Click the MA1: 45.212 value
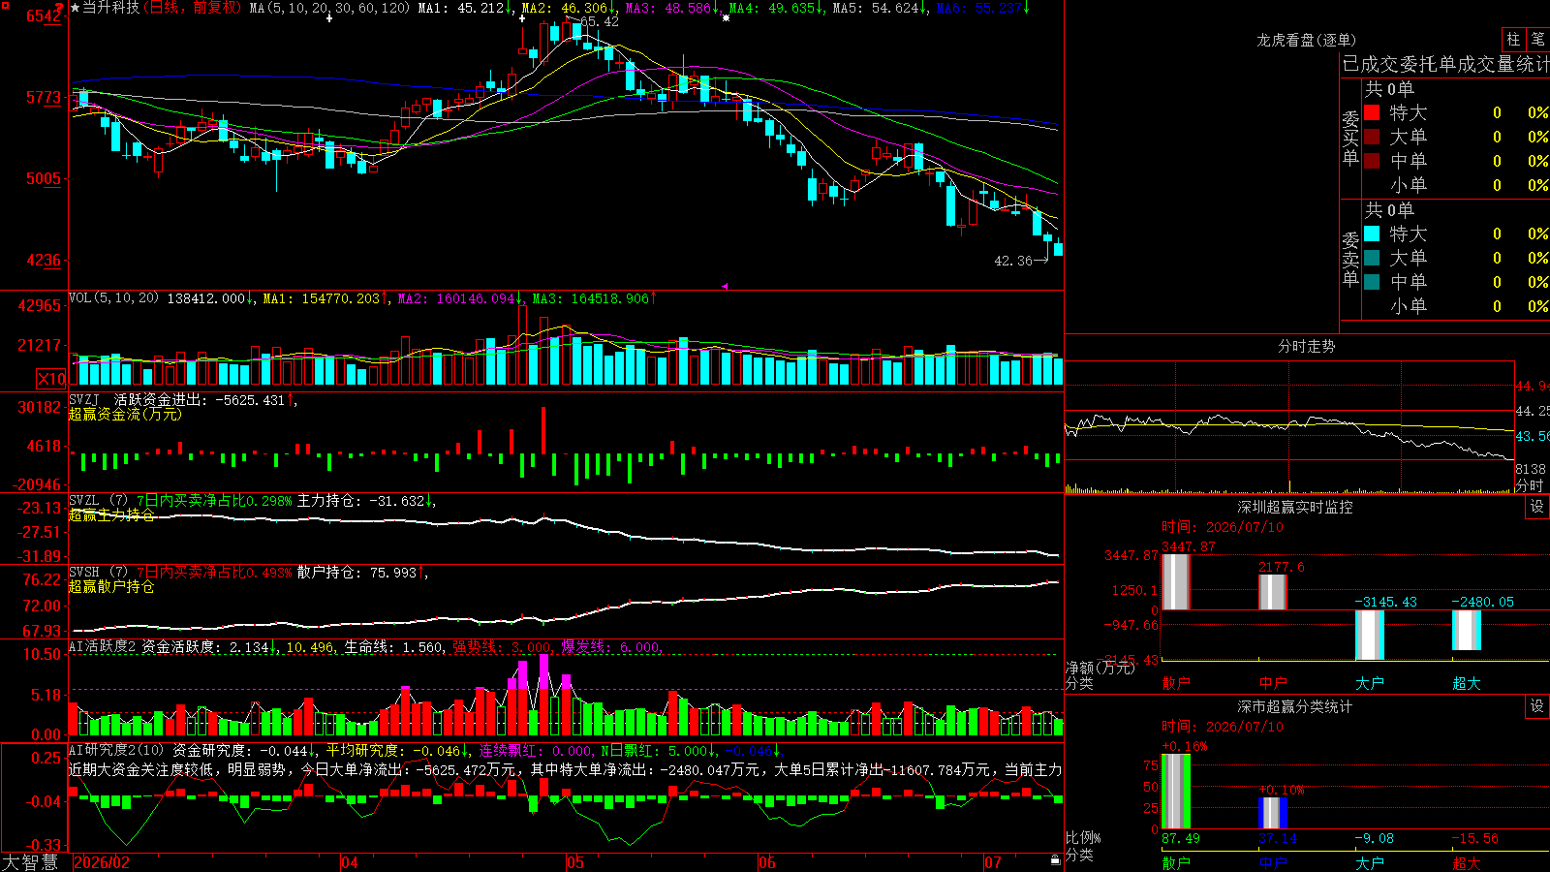The height and width of the screenshot is (872, 1550). 464,8
